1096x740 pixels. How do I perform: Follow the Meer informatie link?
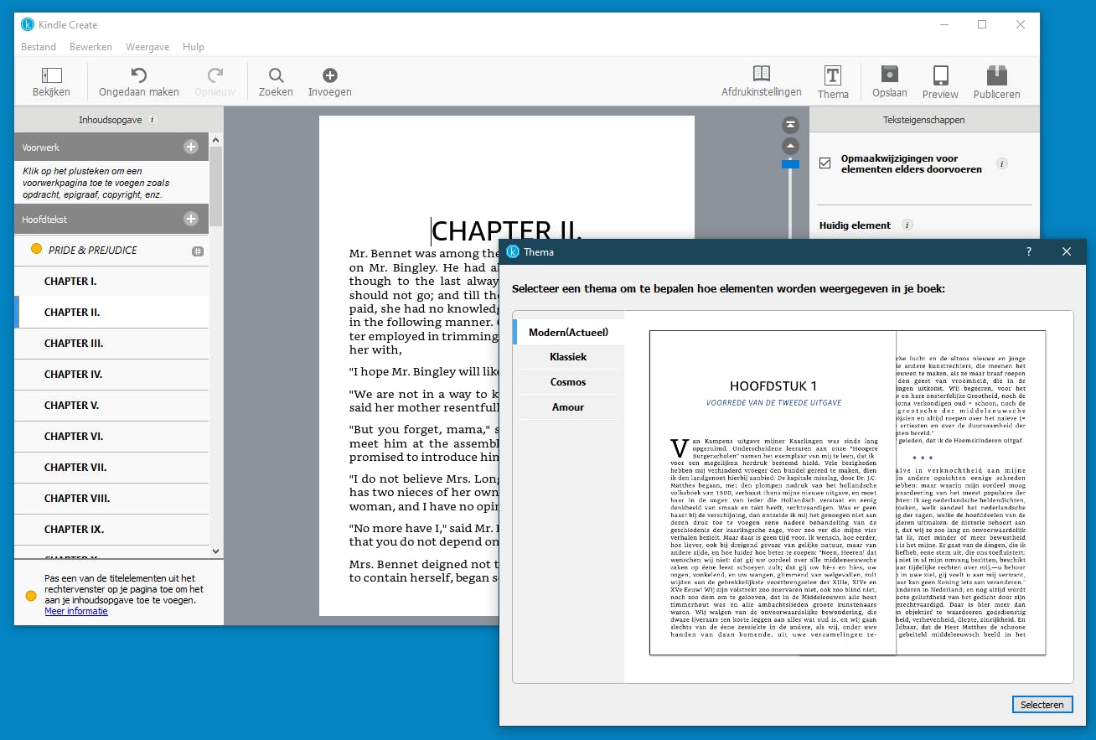coord(76,611)
